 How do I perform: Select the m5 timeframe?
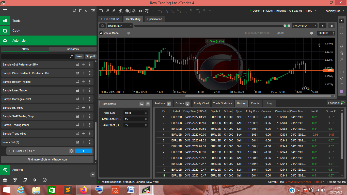tap(160, 11)
